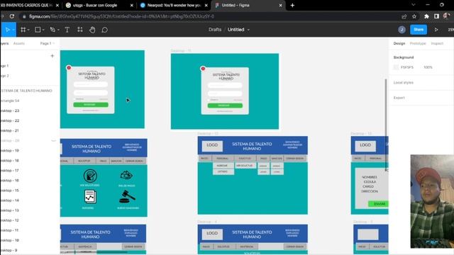
Task: Switch to the Assets tab
Action: (x=19, y=43)
